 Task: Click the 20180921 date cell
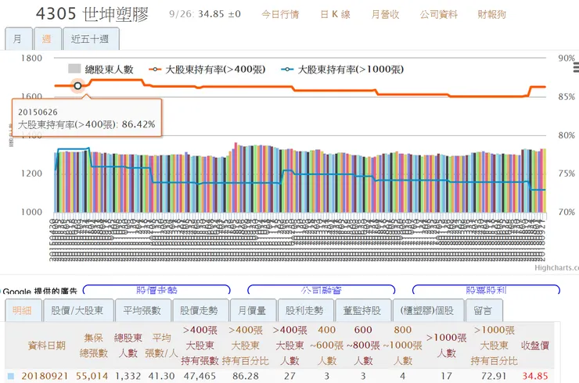pos(45,376)
